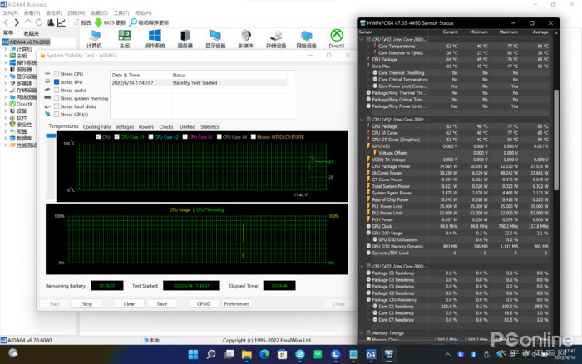The image size is (582, 364).
Task: Toggle the CPU Core #1 graph checkbox
Action: point(116,137)
